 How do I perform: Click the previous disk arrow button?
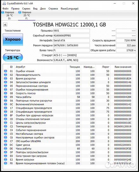pyautogui.click(x=5, y=25)
